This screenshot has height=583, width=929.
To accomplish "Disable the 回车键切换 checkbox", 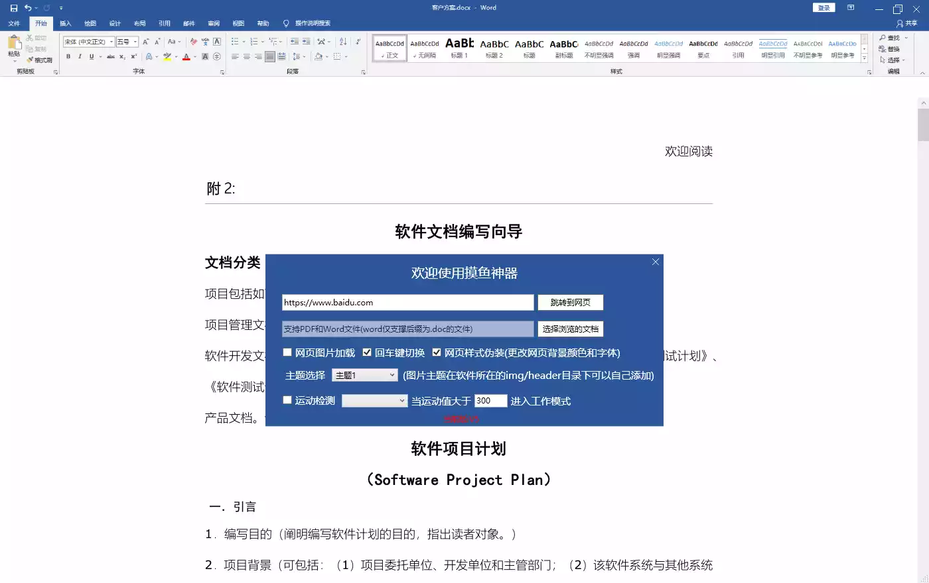I will pyautogui.click(x=367, y=352).
